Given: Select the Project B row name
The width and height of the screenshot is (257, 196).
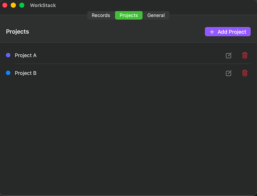Looking at the screenshot, I should [x=26, y=73].
